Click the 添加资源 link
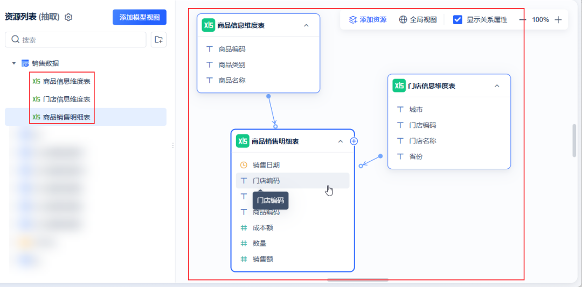 coord(368,20)
